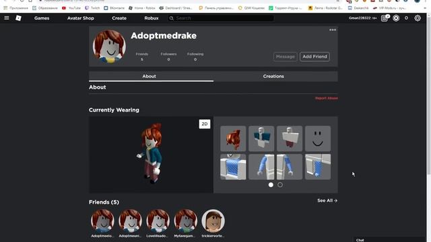The width and height of the screenshot is (431, 242).
Task: Open friend Mytavegam avatar
Action: point(186,220)
